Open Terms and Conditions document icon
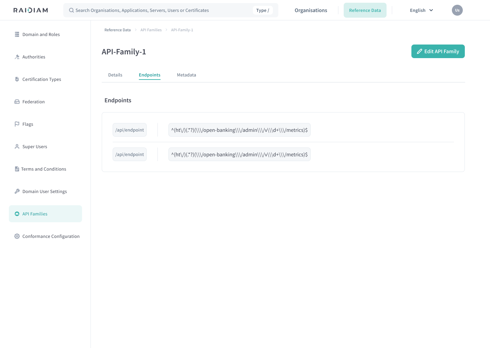The width and height of the screenshot is (490, 348). pos(17,169)
